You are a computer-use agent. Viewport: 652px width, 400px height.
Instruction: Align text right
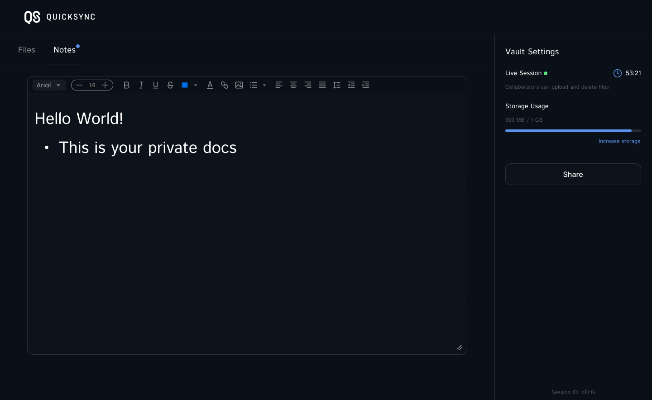(308, 85)
